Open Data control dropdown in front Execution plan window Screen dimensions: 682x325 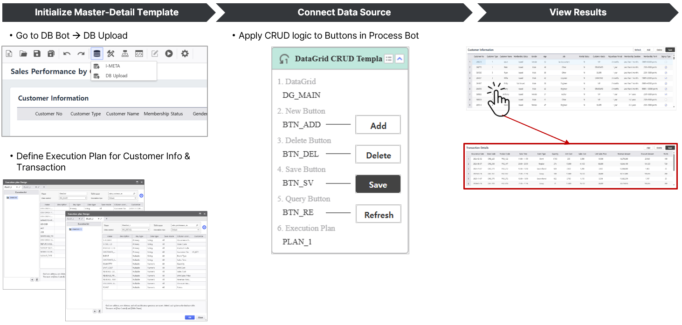136,230
